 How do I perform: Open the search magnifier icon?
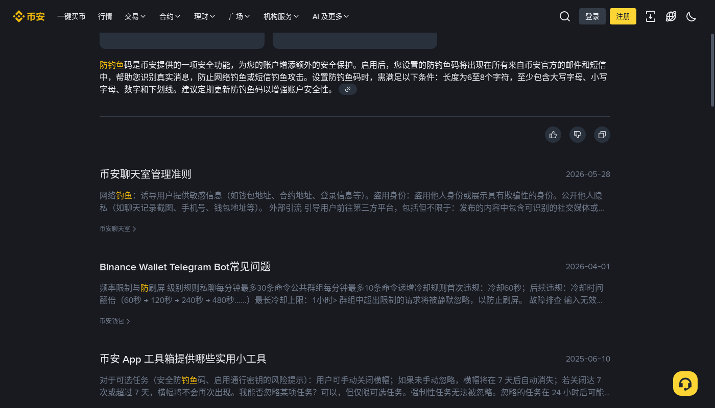coord(565,16)
